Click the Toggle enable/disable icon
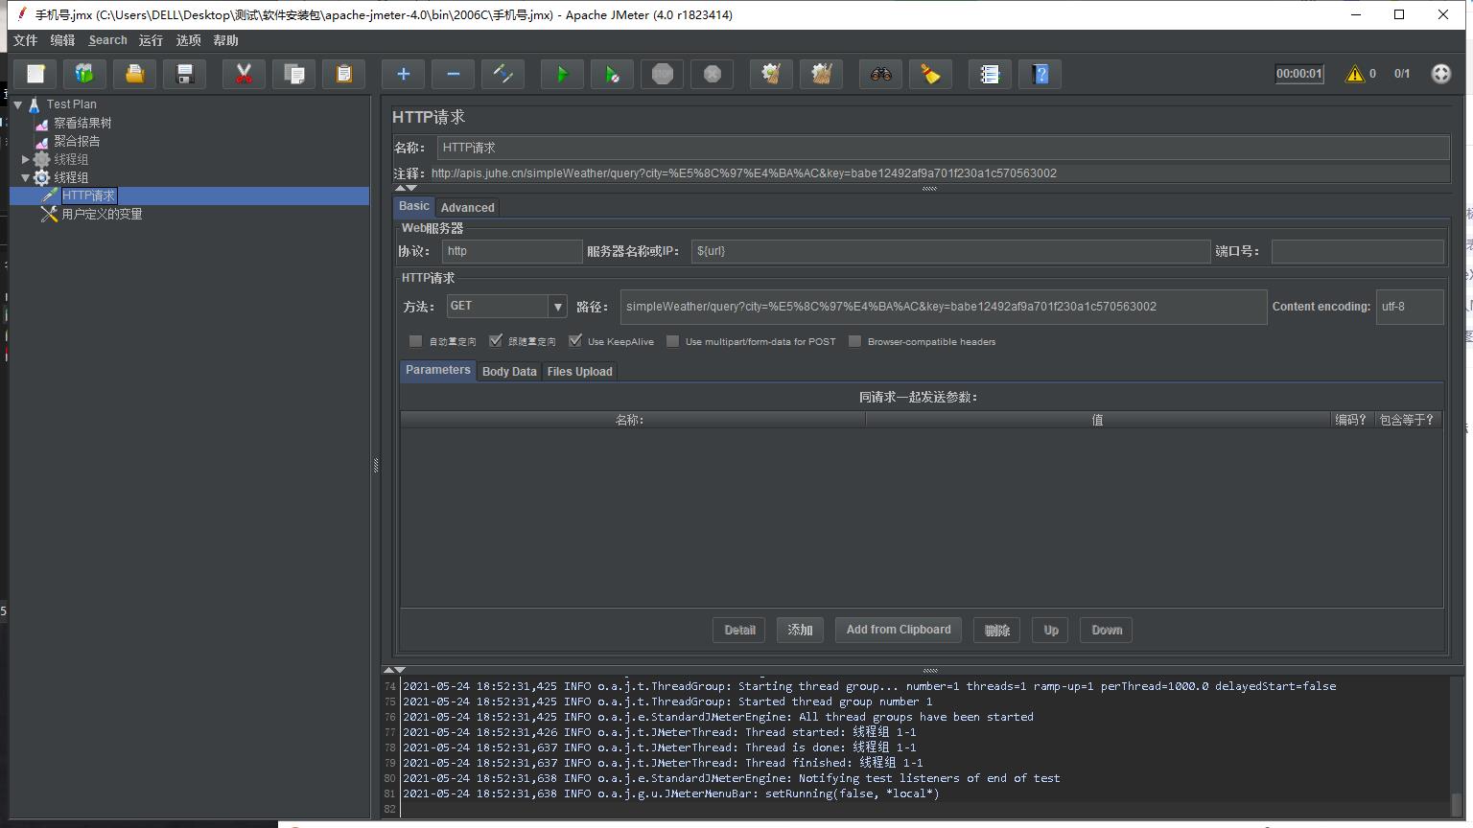The width and height of the screenshot is (1473, 828). click(x=503, y=74)
